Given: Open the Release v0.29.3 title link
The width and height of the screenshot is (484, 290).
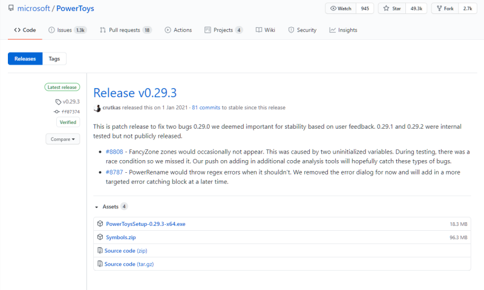Looking at the screenshot, I should pyautogui.click(x=135, y=93).
